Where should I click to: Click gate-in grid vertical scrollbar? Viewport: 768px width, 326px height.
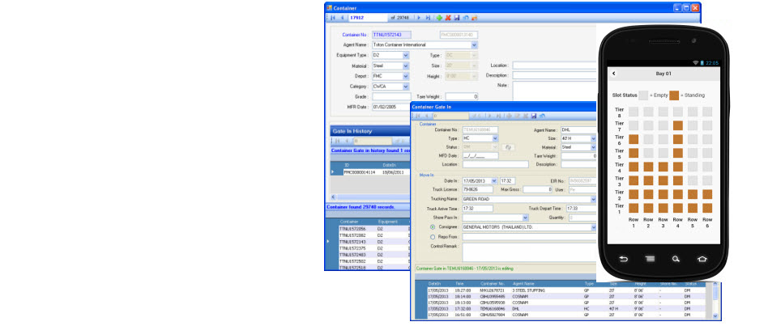716,301
